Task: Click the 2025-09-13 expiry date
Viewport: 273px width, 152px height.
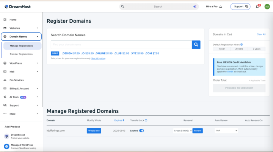Action: 119,131
